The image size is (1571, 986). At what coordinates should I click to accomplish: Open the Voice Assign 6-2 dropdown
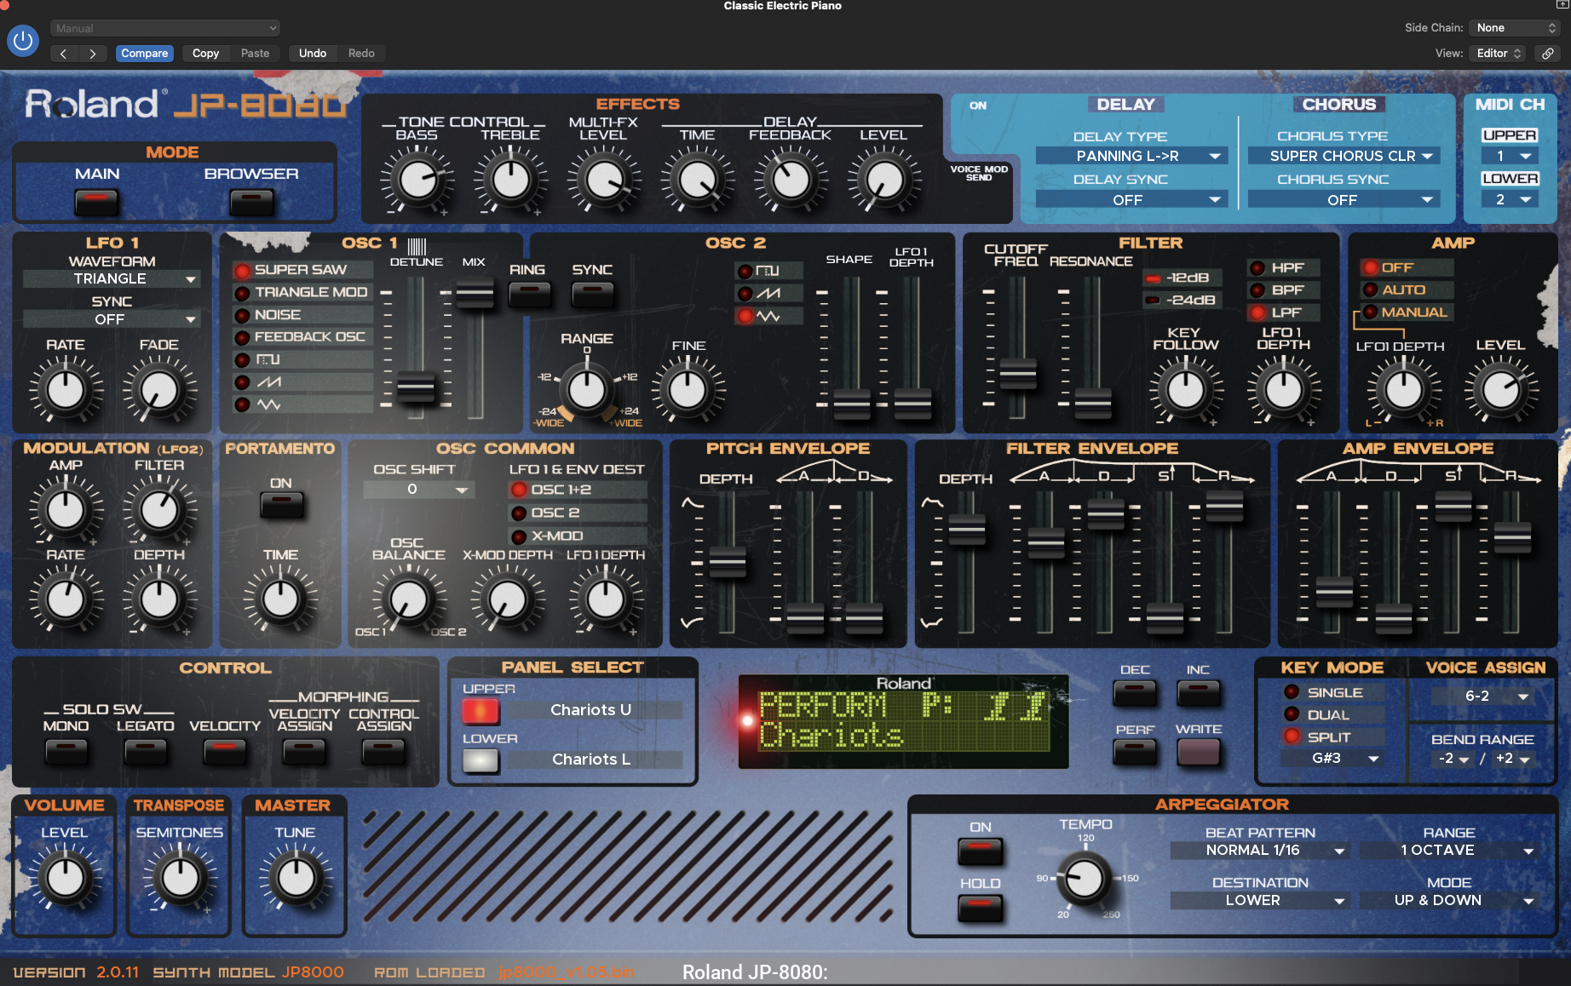point(1482,696)
